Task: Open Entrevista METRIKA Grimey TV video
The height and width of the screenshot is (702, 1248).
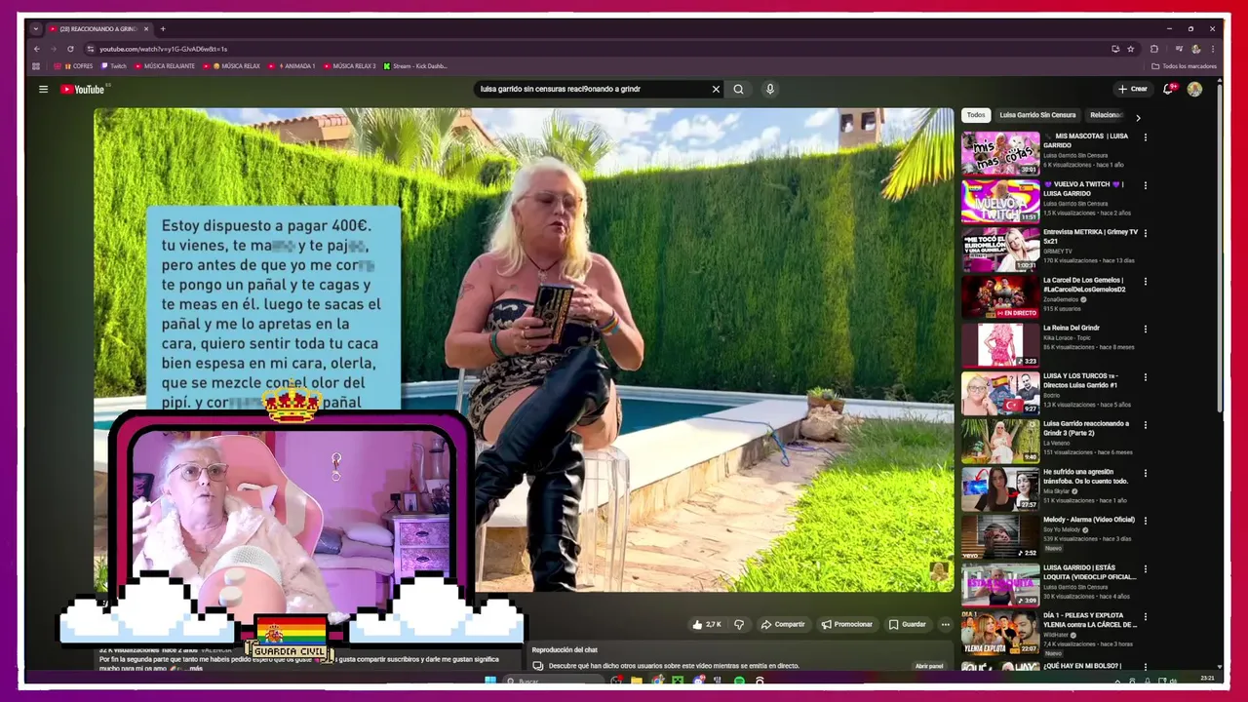Action: [1000, 249]
